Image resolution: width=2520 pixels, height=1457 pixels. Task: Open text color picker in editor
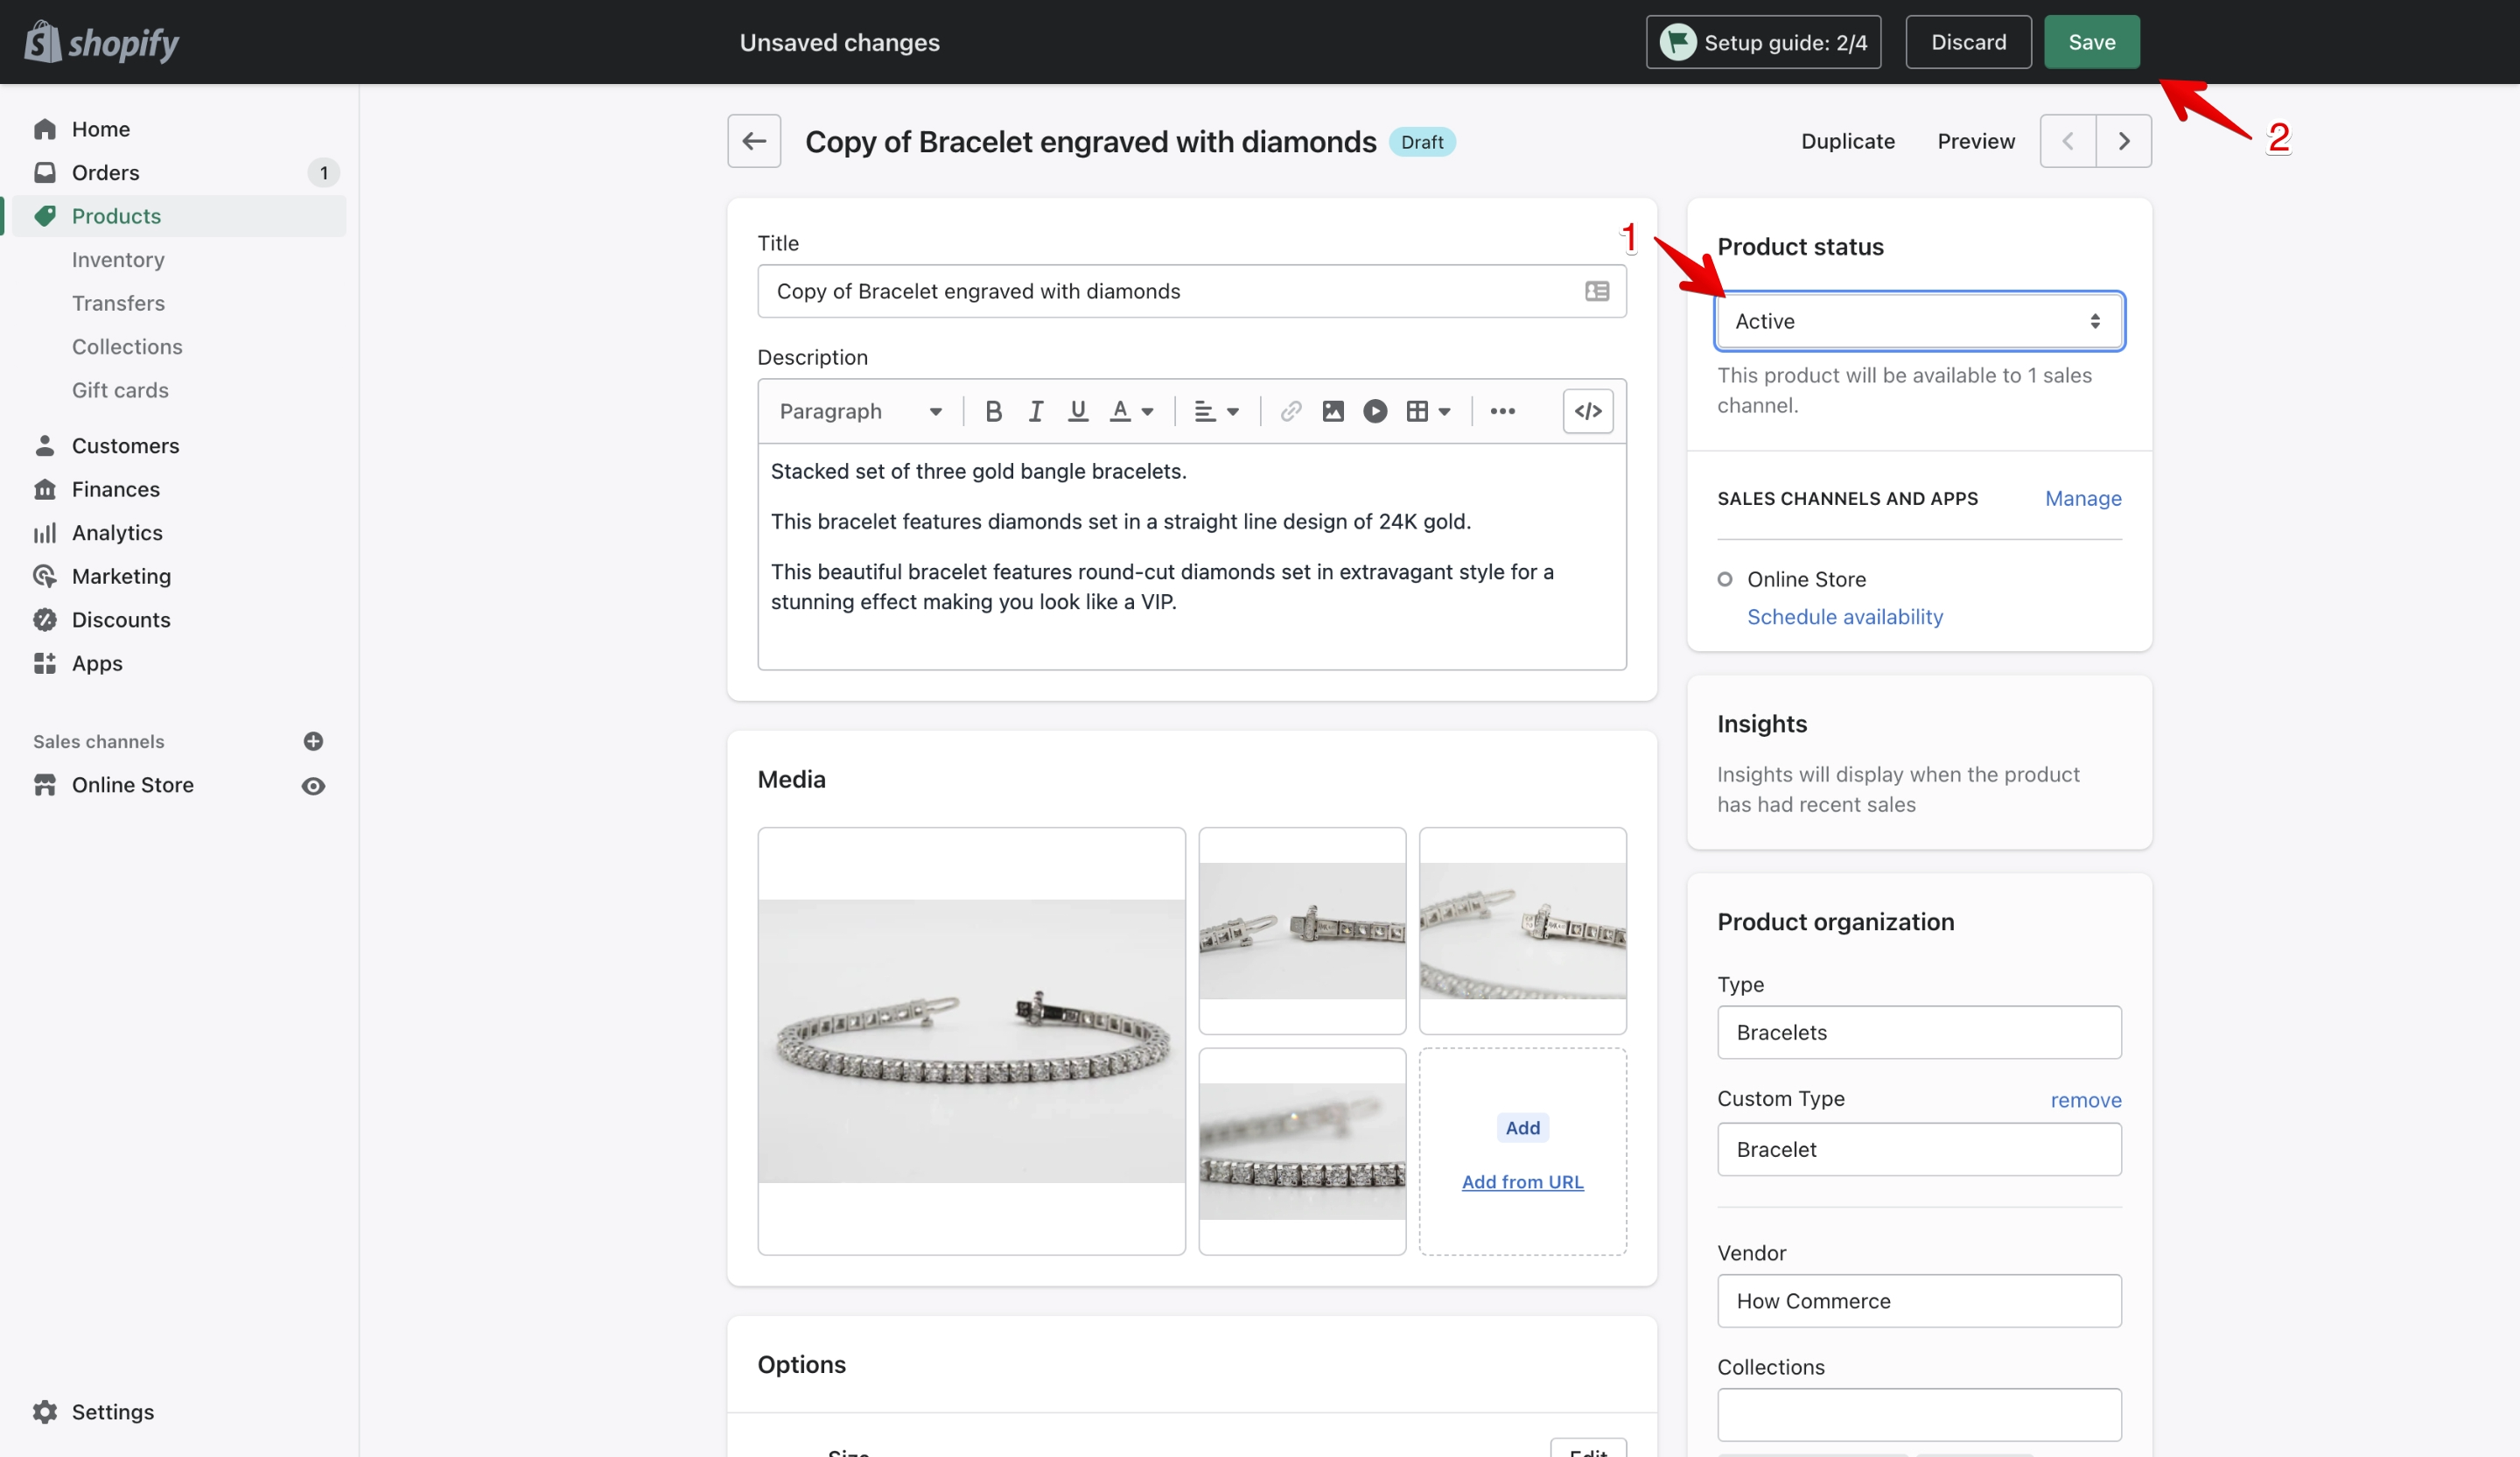[x=1131, y=411]
